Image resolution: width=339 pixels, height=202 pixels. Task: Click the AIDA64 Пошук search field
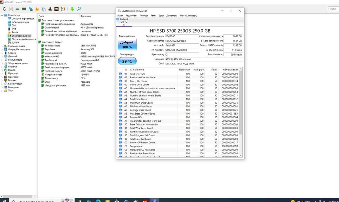(x=333, y=9)
